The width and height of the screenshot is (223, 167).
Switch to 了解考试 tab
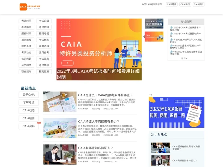(x=28, y=103)
